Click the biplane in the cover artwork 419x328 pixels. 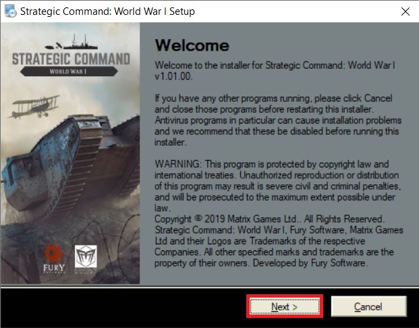tap(34, 107)
